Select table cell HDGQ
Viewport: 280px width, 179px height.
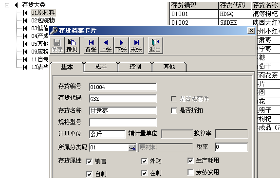(235, 14)
